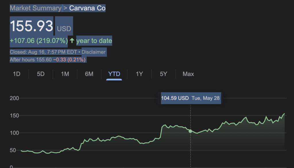The image size is (294, 168).
Task: Click the May 28 data point marker
Action: pos(190,131)
